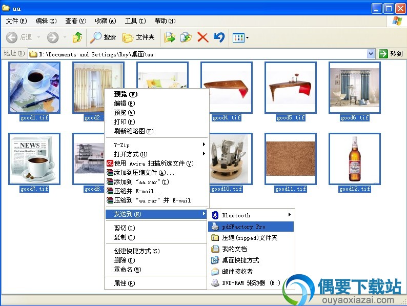Click the good6.tif file name label
The image size is (407, 306).
pyautogui.click(x=355, y=118)
